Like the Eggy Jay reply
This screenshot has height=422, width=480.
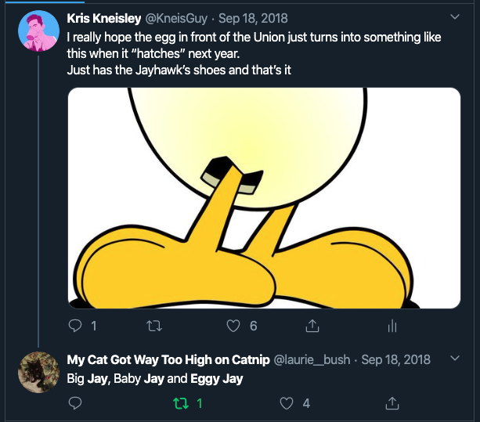[287, 403]
